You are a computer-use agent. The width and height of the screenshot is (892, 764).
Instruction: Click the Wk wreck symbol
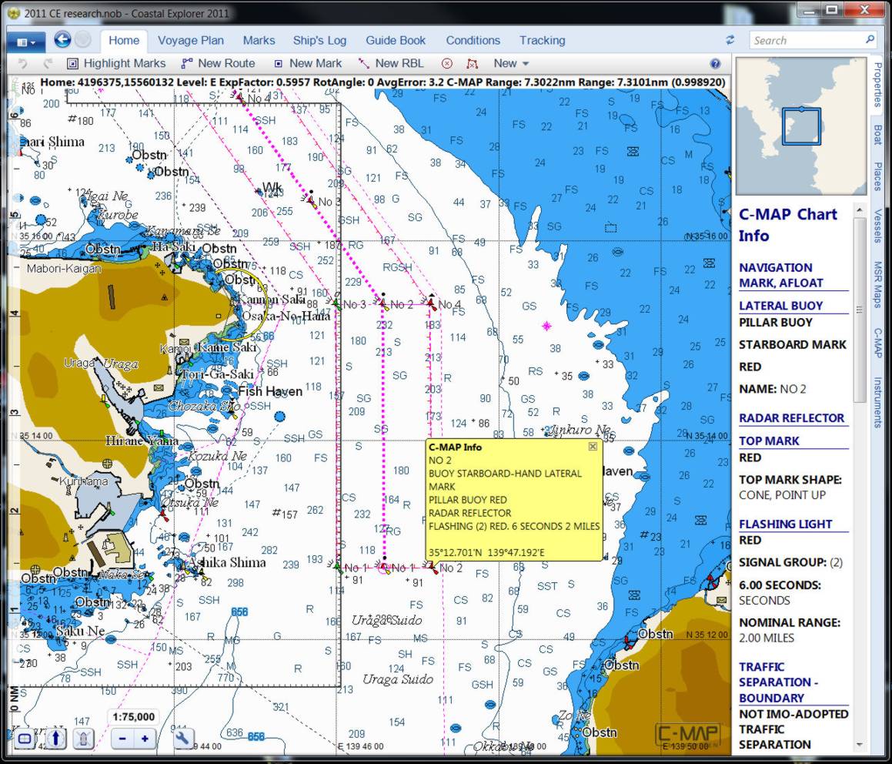tap(261, 192)
